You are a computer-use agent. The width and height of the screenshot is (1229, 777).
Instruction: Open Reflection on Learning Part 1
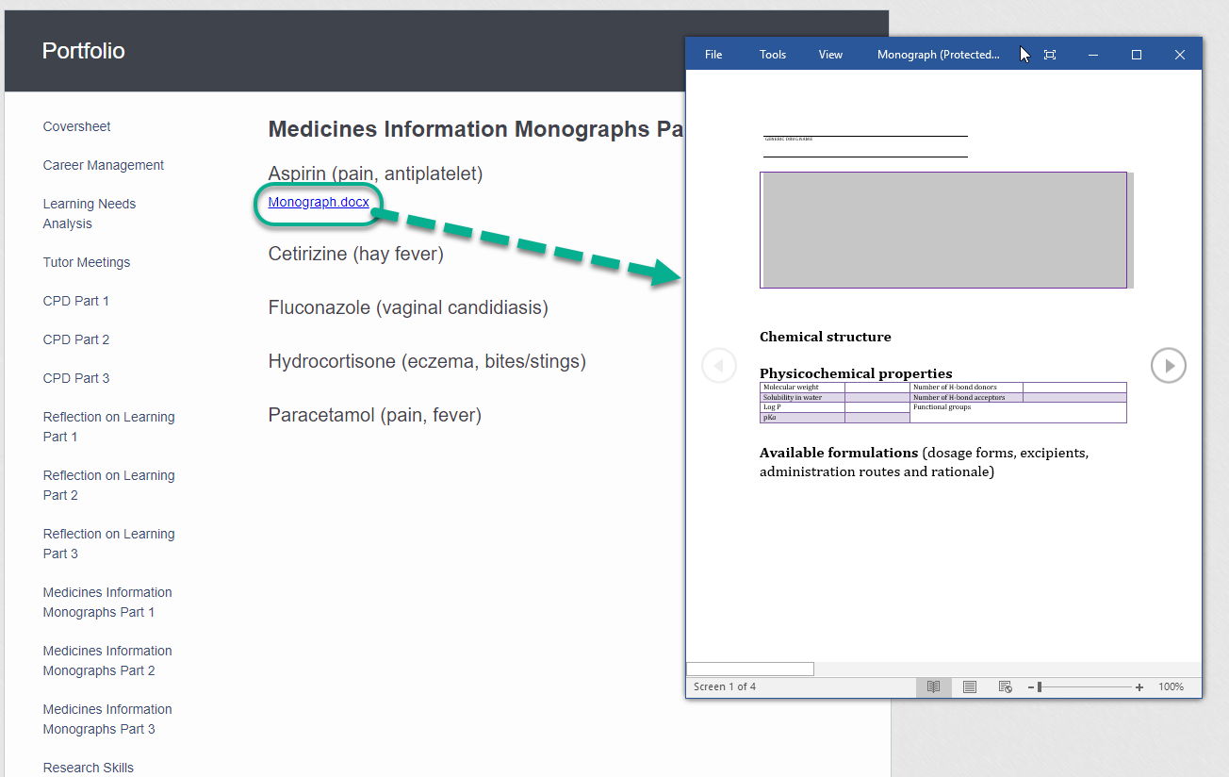(x=109, y=426)
